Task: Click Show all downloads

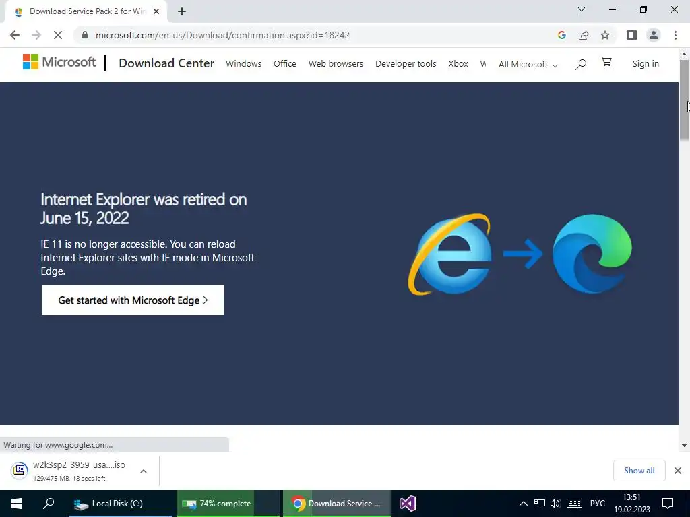Action: 639,471
